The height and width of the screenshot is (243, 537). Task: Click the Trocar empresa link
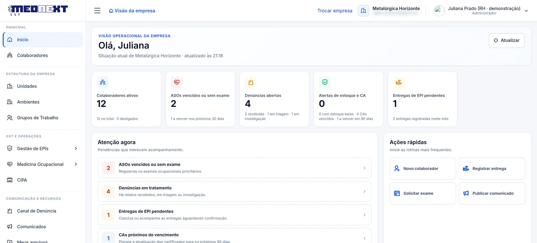(x=335, y=11)
